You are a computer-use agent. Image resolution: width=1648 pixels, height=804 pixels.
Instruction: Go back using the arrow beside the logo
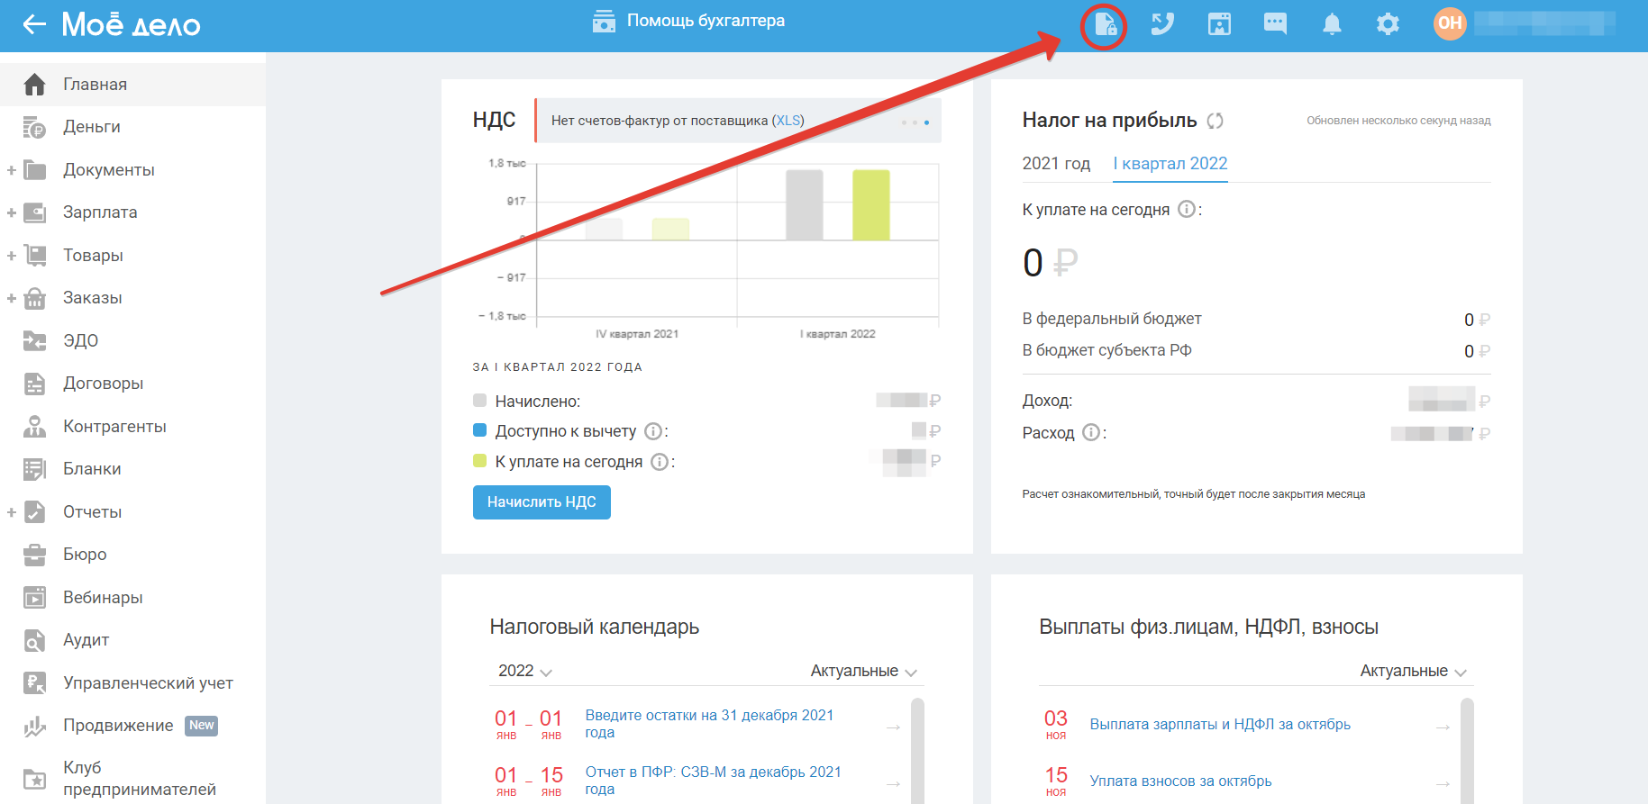[x=34, y=24]
